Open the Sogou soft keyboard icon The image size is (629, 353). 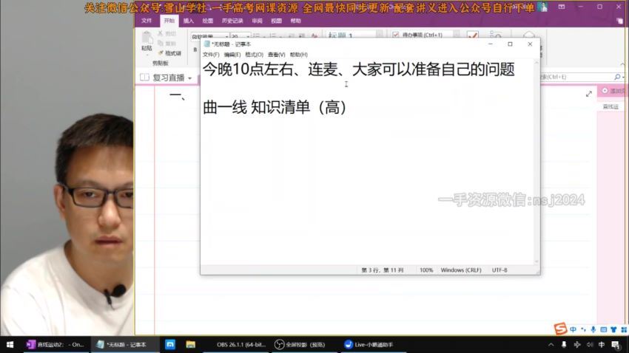click(x=603, y=329)
